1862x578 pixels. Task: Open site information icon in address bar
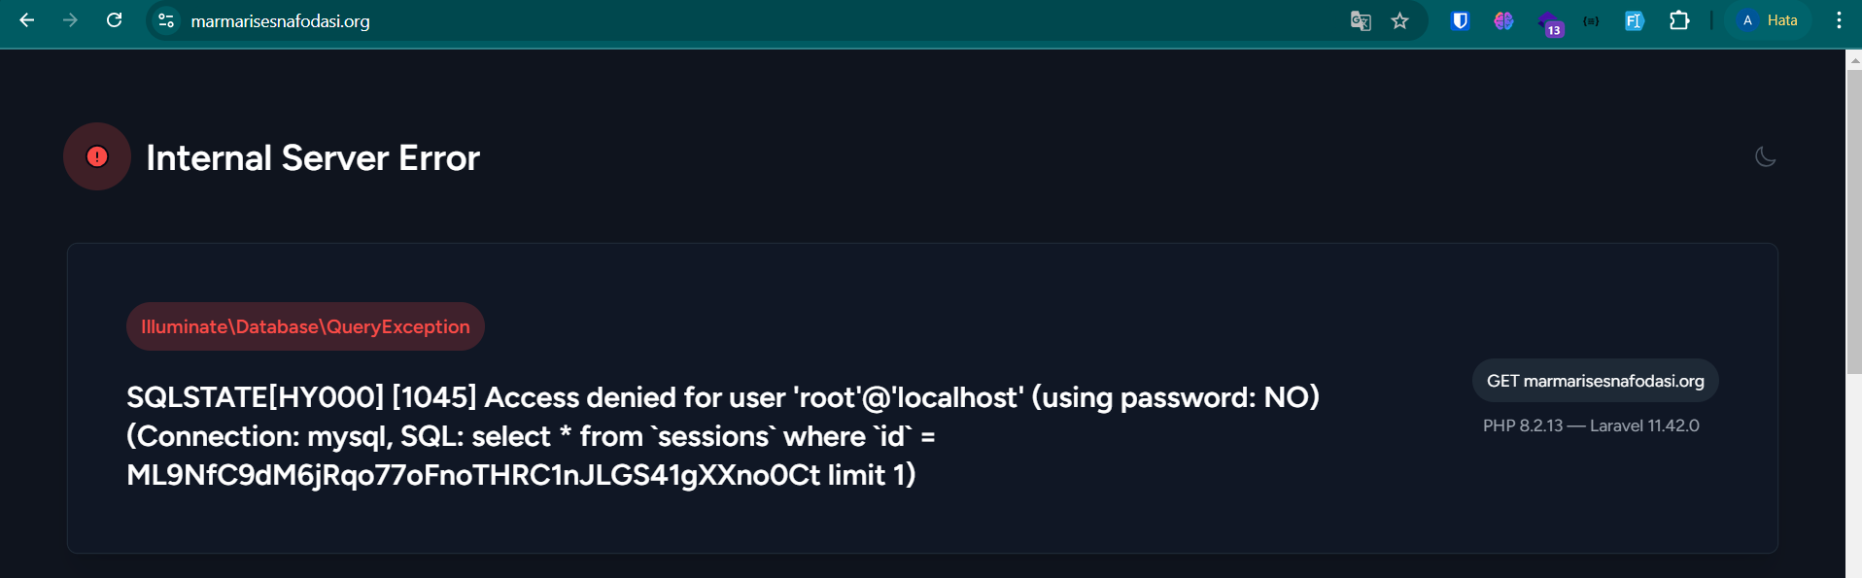click(166, 20)
